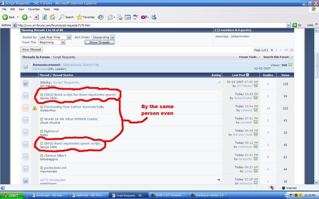This screenshot has width=319, height=199.
Task: Click the warning icon beside Yew Cutter thread
Action: point(35,108)
